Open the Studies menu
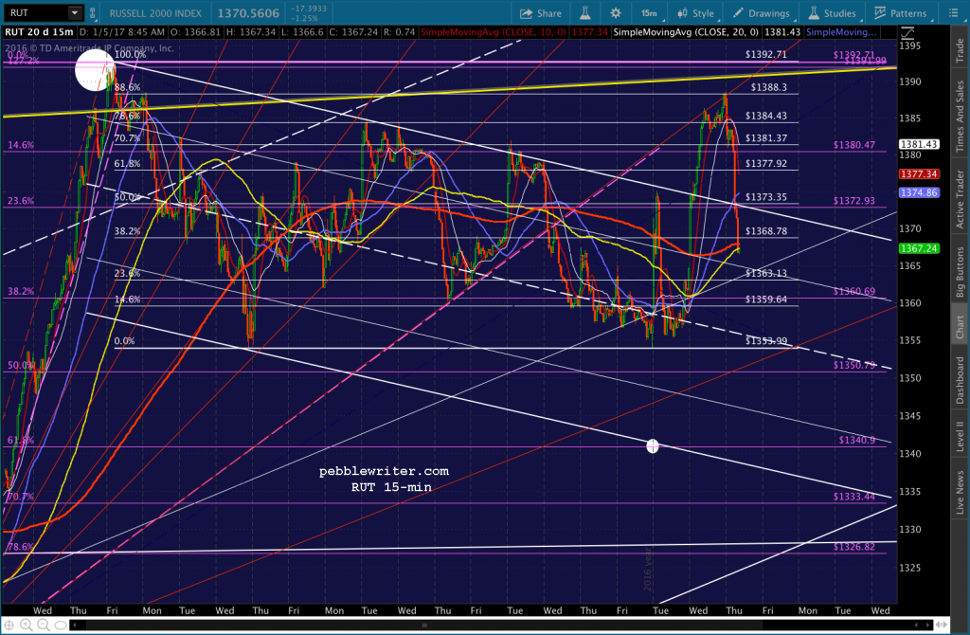970x635 pixels. point(832,13)
